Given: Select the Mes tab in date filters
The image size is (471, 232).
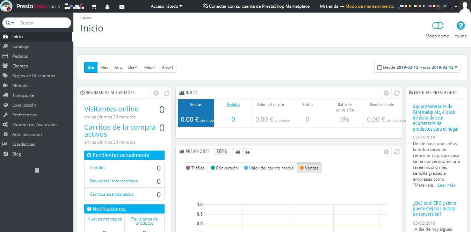Looking at the screenshot, I should coord(104,67).
